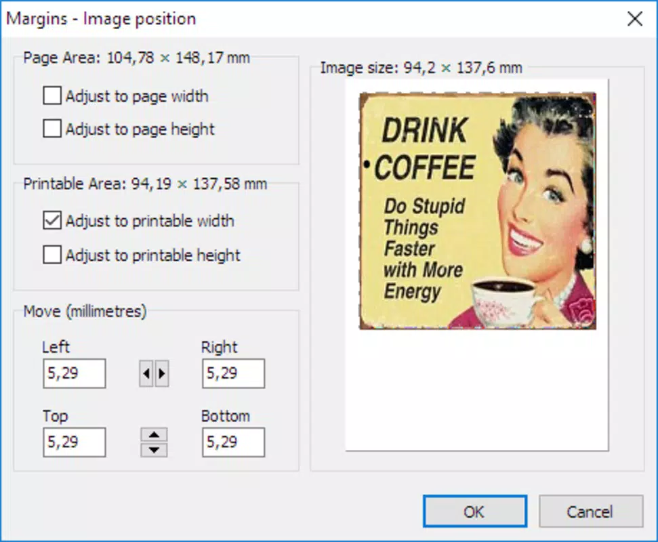
Task: Close the Margins dialog window
Action: [635, 19]
